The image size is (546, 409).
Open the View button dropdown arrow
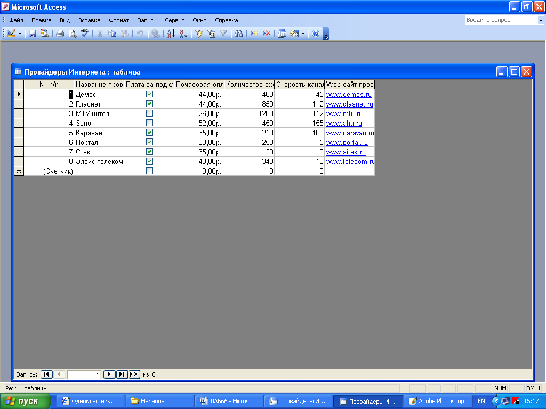click(20, 34)
